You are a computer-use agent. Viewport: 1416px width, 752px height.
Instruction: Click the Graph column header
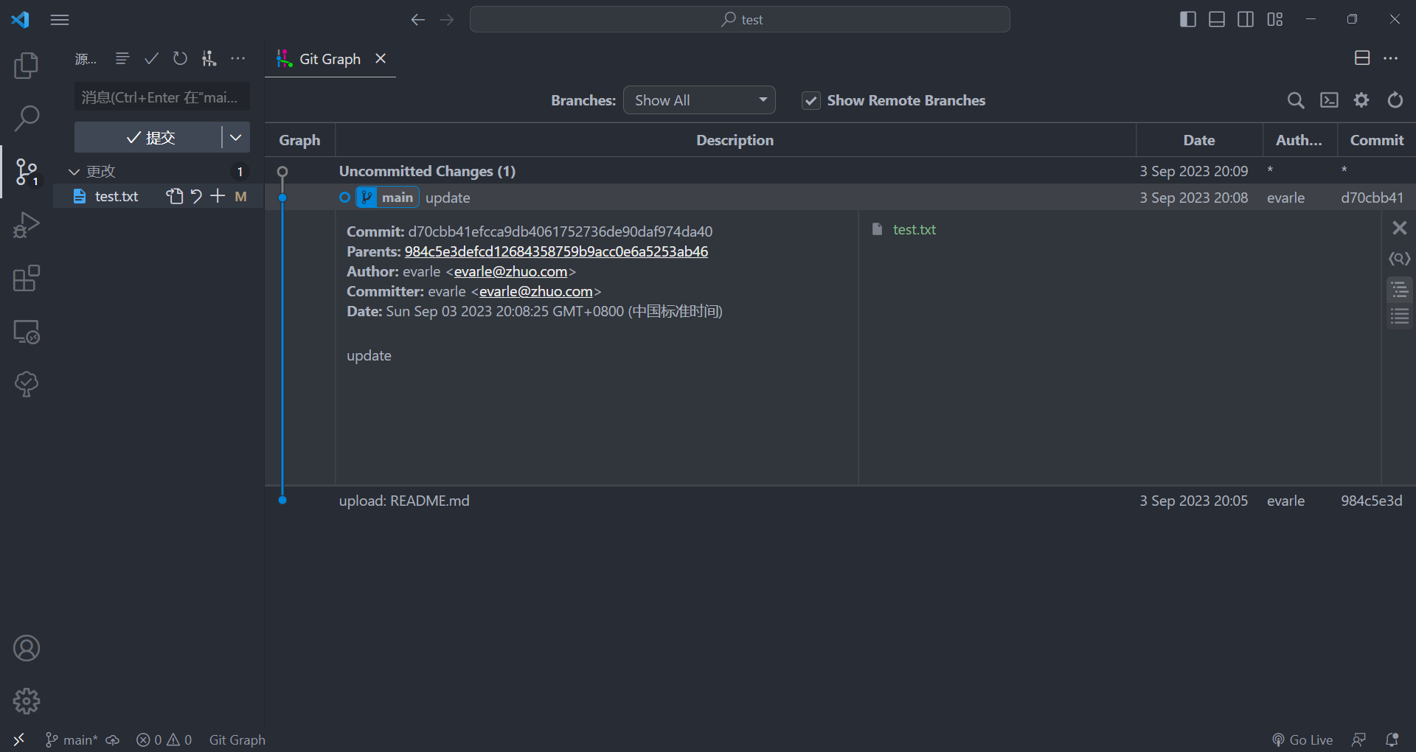[299, 140]
